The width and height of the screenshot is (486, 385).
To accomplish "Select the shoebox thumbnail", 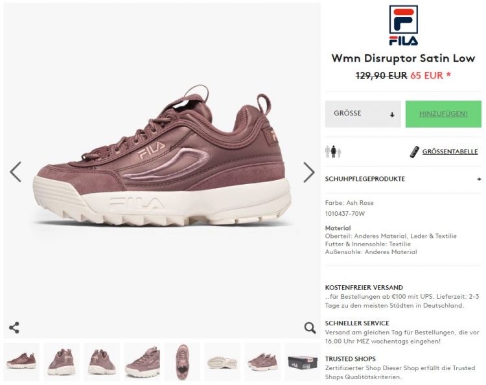I will pyautogui.click(x=303, y=362).
